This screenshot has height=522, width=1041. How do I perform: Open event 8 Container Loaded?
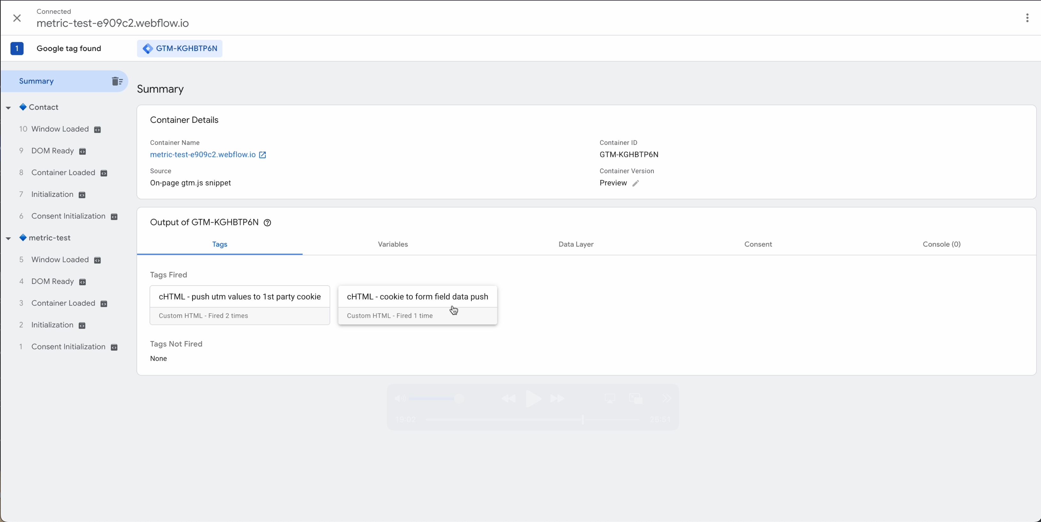tap(63, 173)
